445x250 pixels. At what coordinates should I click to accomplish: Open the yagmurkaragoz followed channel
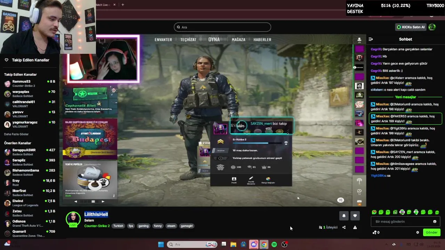pyautogui.click(x=30, y=124)
